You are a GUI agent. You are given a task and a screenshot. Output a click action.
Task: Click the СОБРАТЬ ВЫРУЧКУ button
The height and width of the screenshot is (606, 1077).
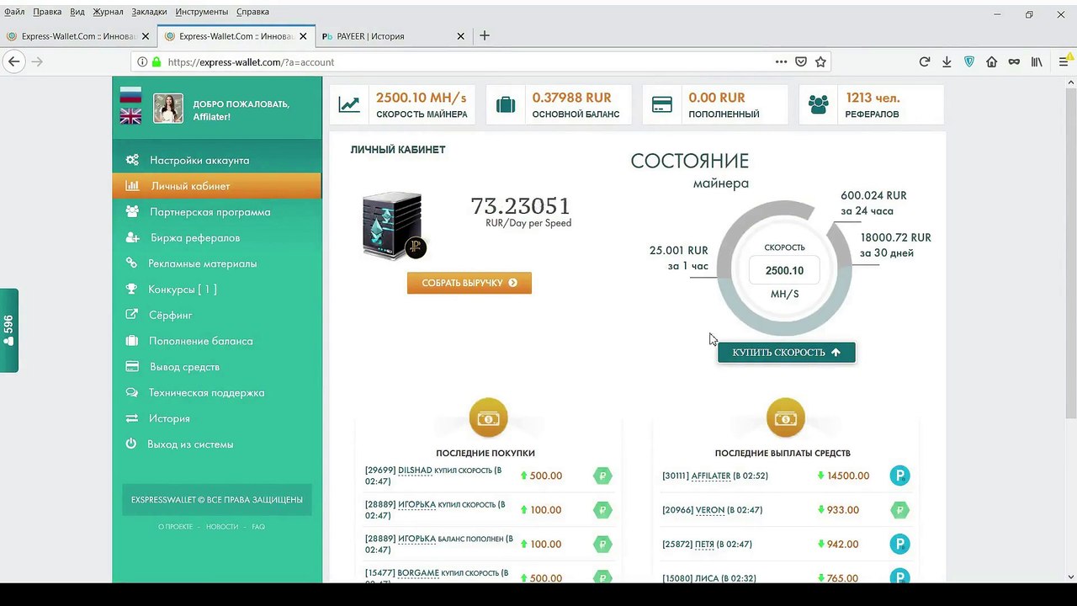[470, 283]
